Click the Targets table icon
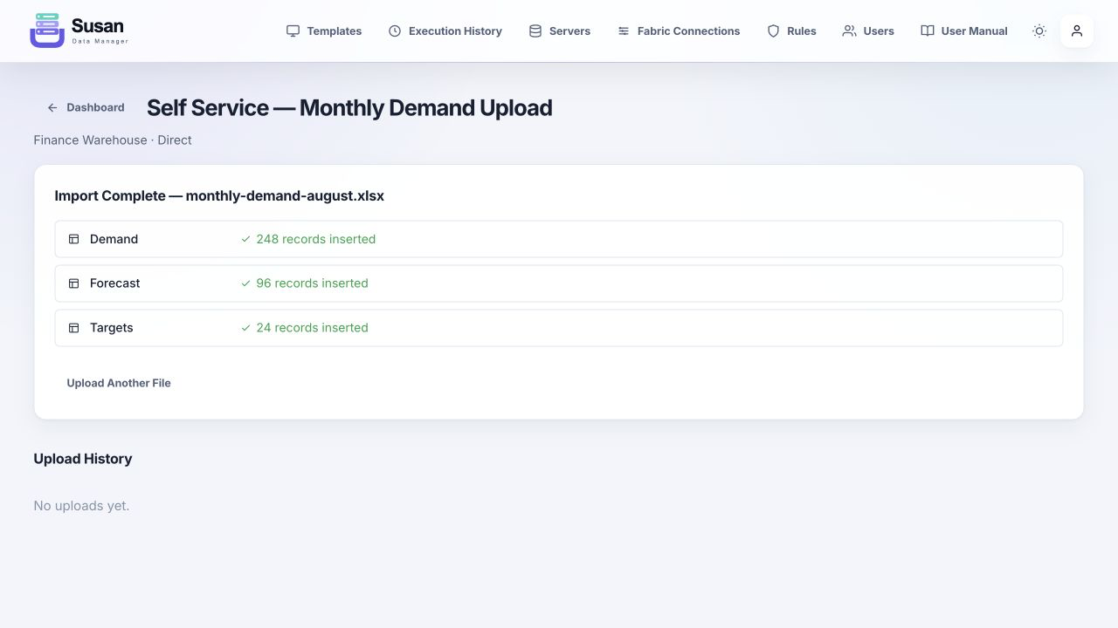 (x=74, y=328)
